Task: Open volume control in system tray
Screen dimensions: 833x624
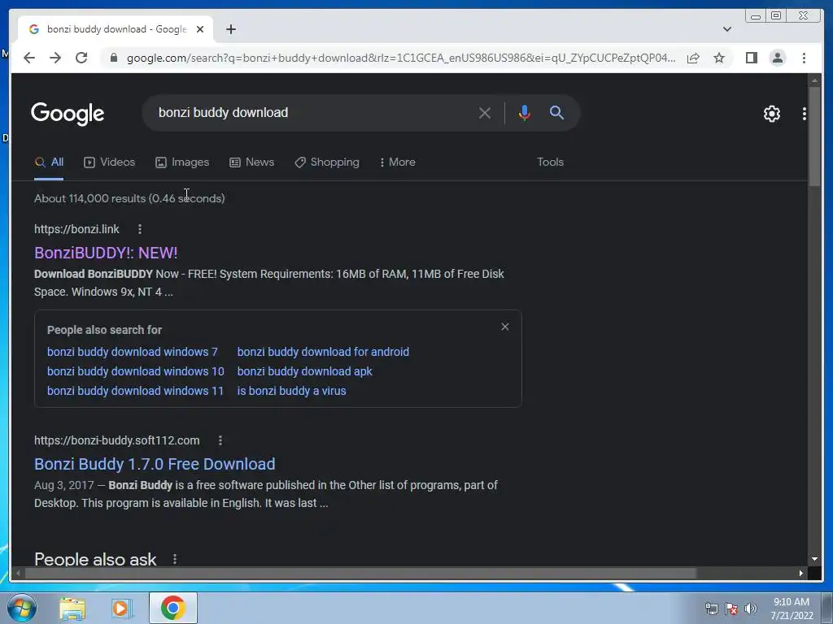Action: pos(751,609)
